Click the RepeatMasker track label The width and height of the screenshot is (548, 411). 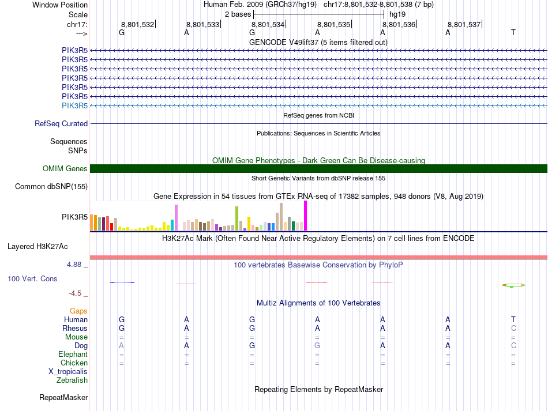pyautogui.click(x=63, y=397)
